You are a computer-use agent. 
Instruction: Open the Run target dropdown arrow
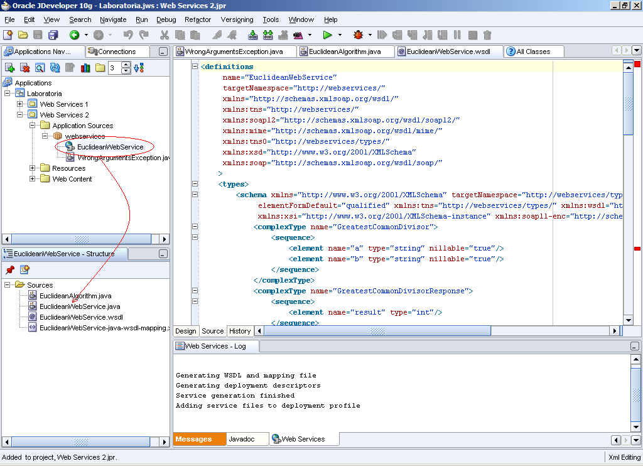tap(340, 35)
